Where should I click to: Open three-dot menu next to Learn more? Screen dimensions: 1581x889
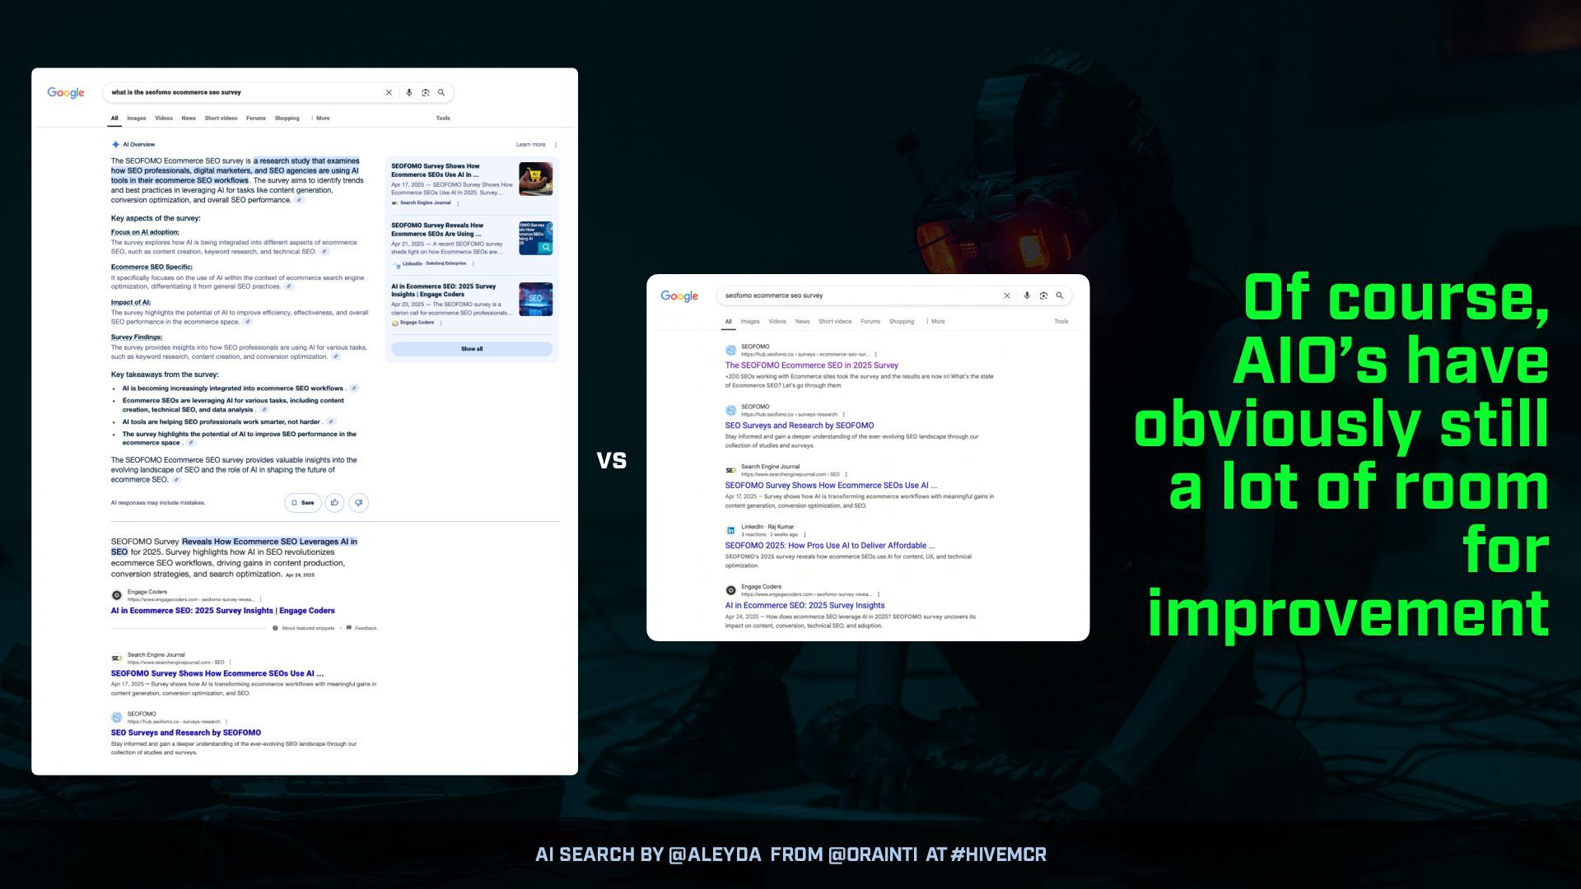point(556,145)
